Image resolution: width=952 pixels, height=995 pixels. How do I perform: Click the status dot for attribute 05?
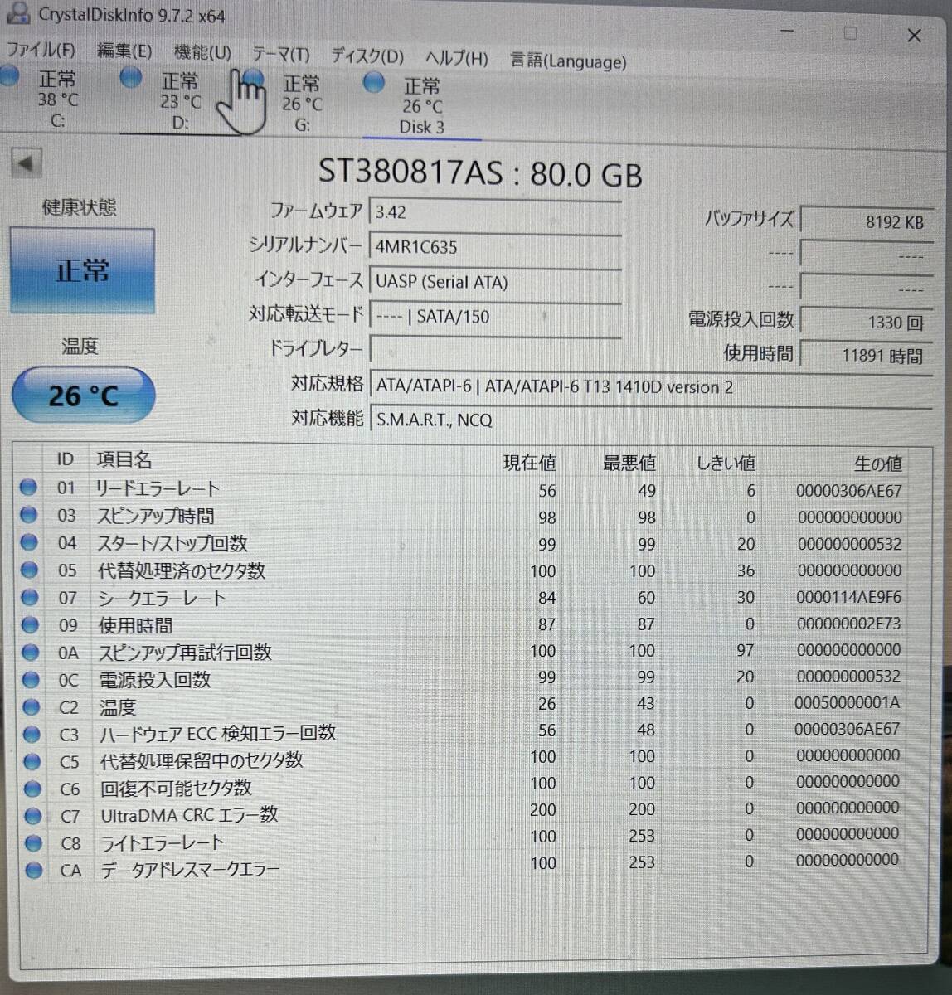30,570
